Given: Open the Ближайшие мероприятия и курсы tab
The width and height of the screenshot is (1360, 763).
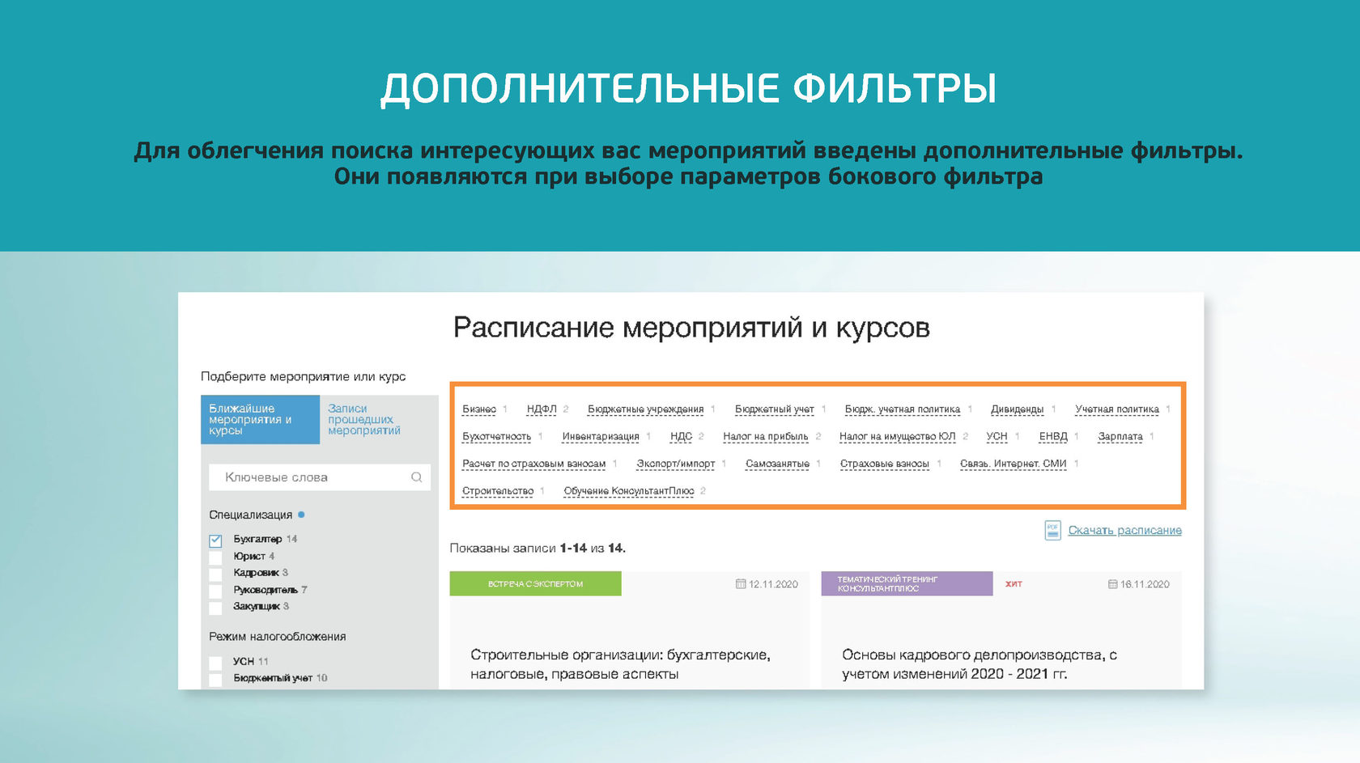Looking at the screenshot, I should tap(260, 419).
